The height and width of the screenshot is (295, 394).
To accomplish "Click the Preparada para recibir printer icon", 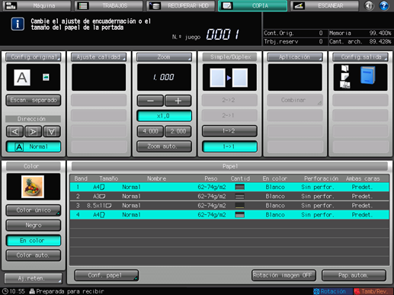I will 32,291.
